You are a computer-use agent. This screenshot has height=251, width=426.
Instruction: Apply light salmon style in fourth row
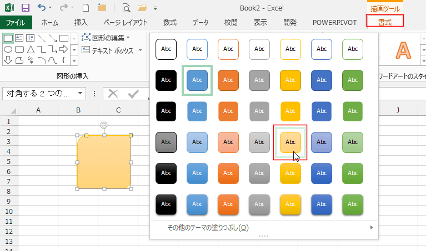tap(228, 142)
